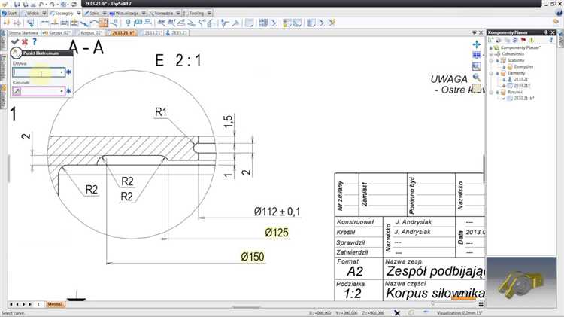Go to the next page with the bottom arrow
Screen dimensions: 564x317
[x=25, y=304]
